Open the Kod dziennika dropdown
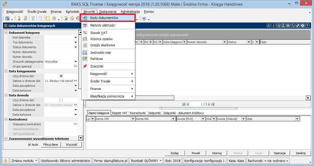This screenshot has height=166, width=314. coord(76,37)
